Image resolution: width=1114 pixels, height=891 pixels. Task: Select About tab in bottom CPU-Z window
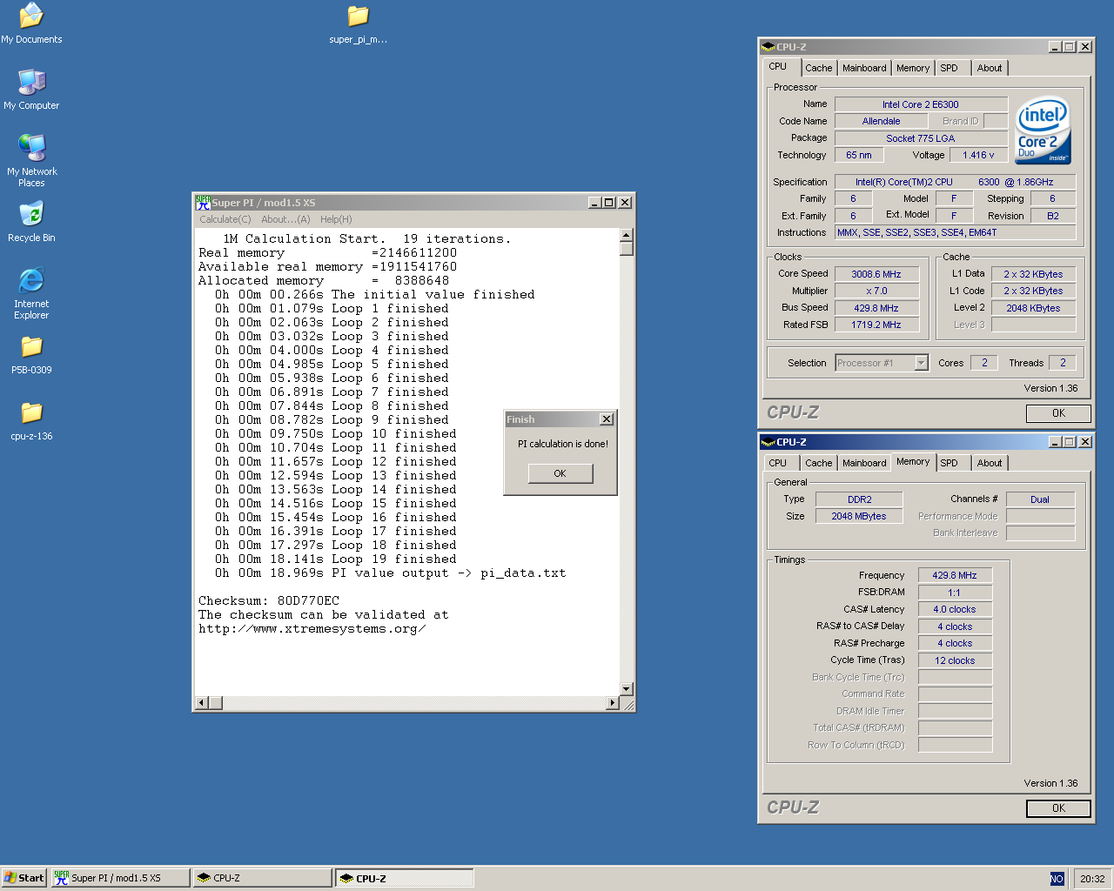pos(990,463)
